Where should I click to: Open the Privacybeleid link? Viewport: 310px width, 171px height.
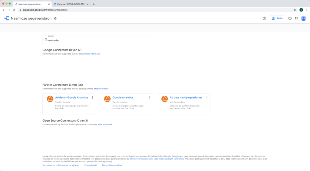click(x=91, y=165)
